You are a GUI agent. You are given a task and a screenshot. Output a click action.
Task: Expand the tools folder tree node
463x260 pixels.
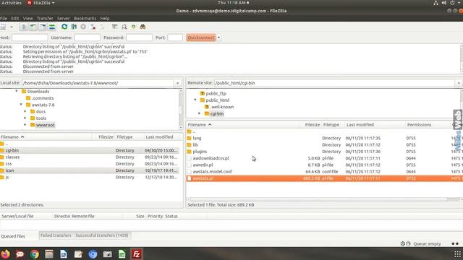[25, 118]
